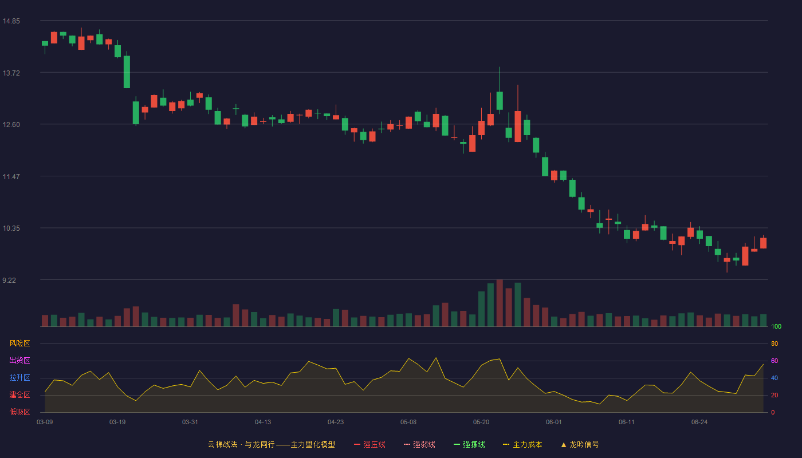Toggle the 龙吟信号 legend entry

580,444
